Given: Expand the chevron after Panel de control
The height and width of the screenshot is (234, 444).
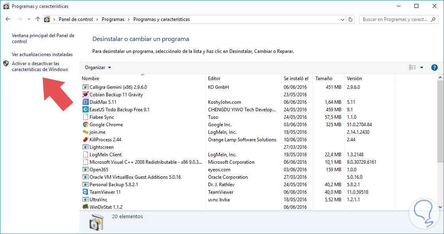Looking at the screenshot, I should (x=97, y=19).
